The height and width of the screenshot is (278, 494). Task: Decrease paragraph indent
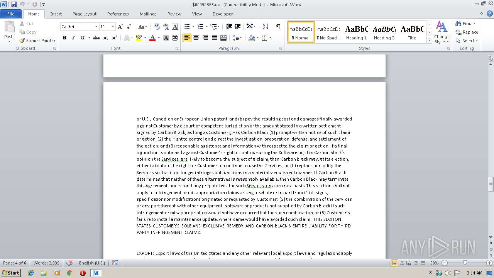coord(229,27)
